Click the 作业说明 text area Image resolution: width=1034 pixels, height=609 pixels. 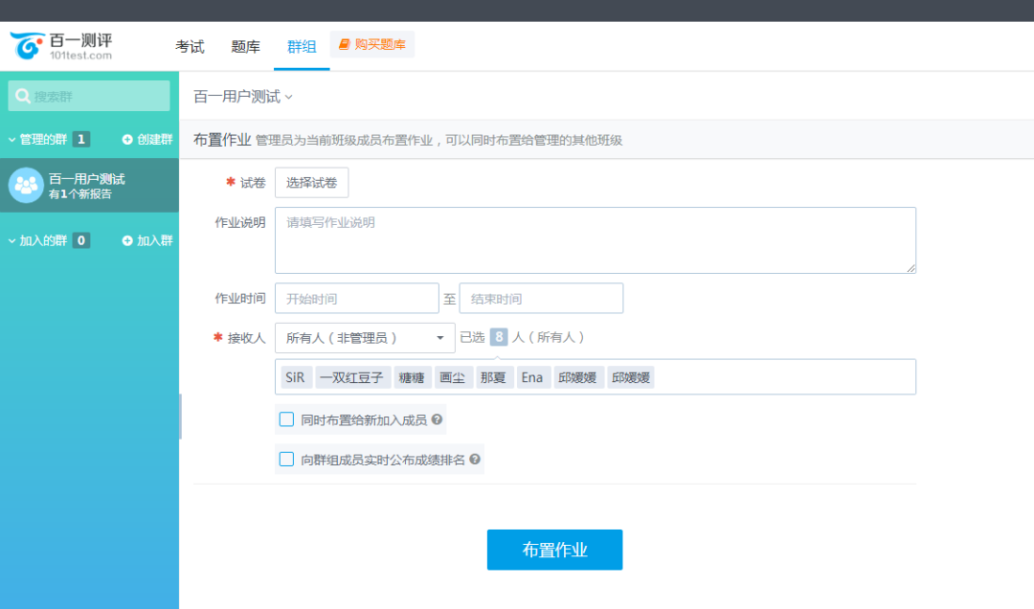point(595,240)
